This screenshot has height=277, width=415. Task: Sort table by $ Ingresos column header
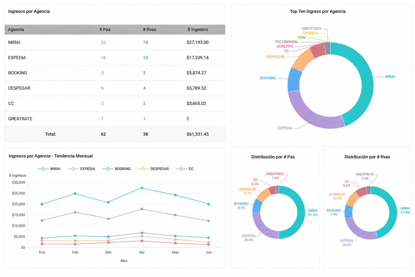pyautogui.click(x=198, y=29)
